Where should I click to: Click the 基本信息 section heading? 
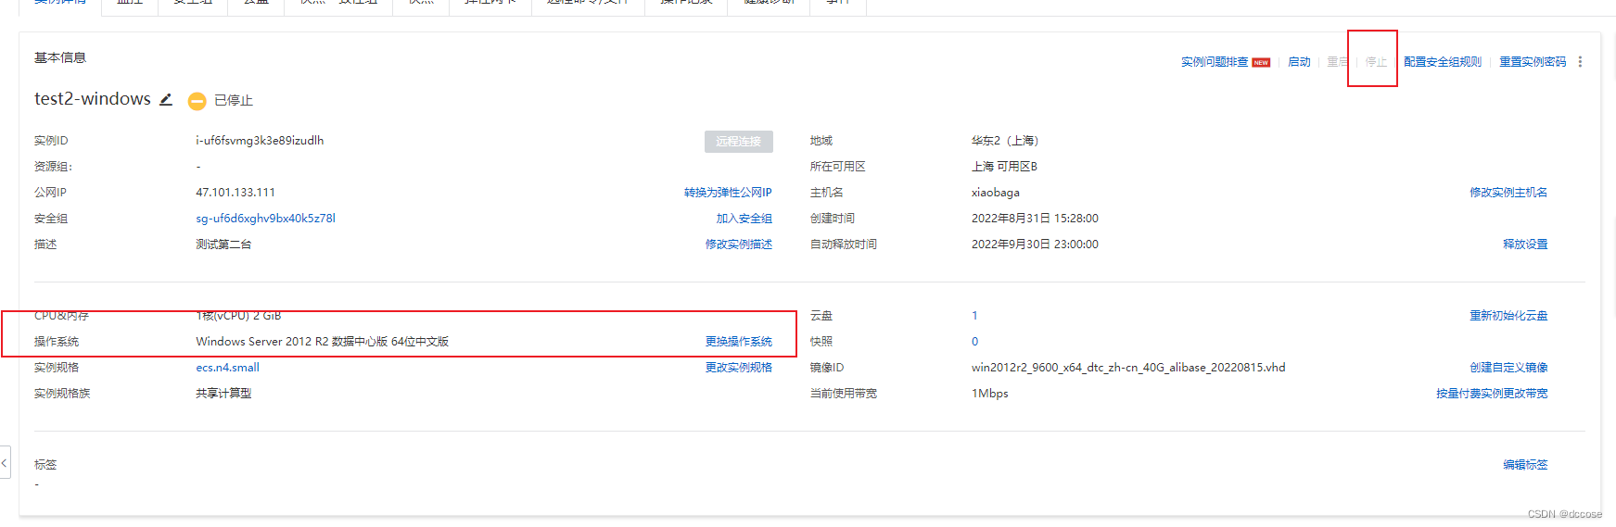tap(60, 57)
